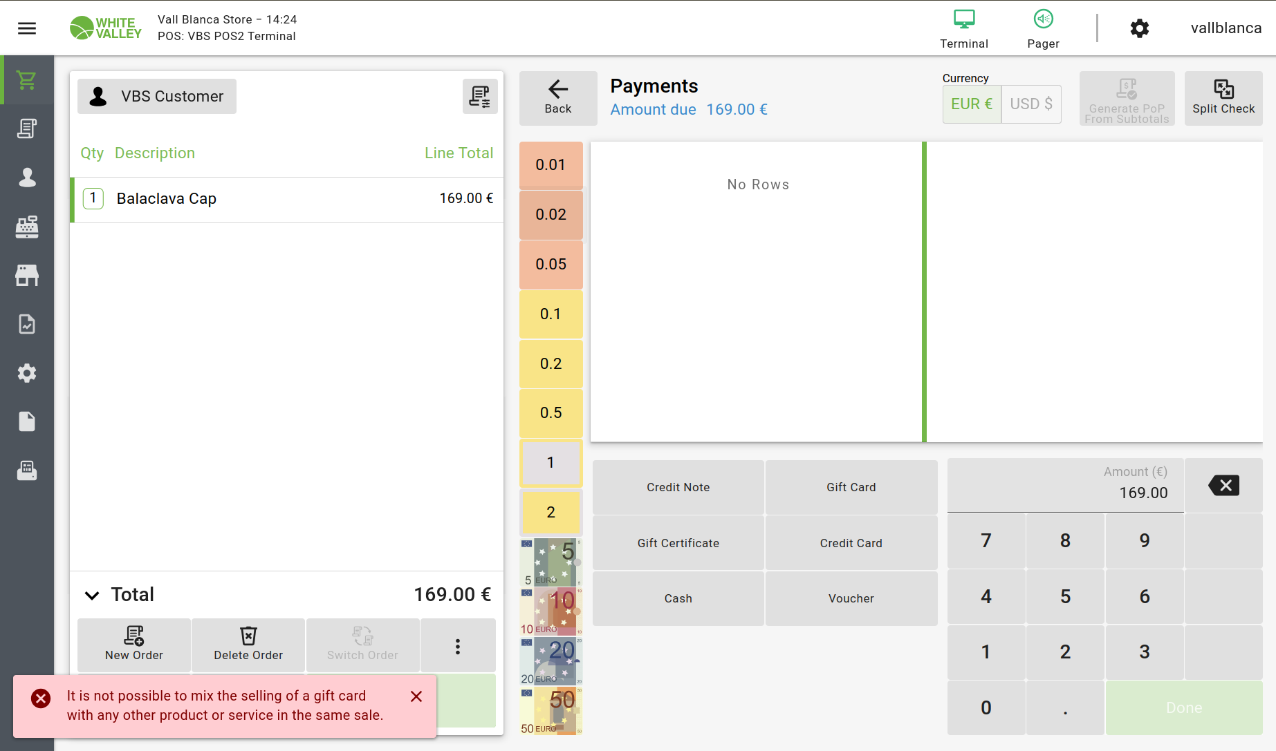Dismiss the gift card error notification
Image resolution: width=1276 pixels, height=751 pixels.
416,696
